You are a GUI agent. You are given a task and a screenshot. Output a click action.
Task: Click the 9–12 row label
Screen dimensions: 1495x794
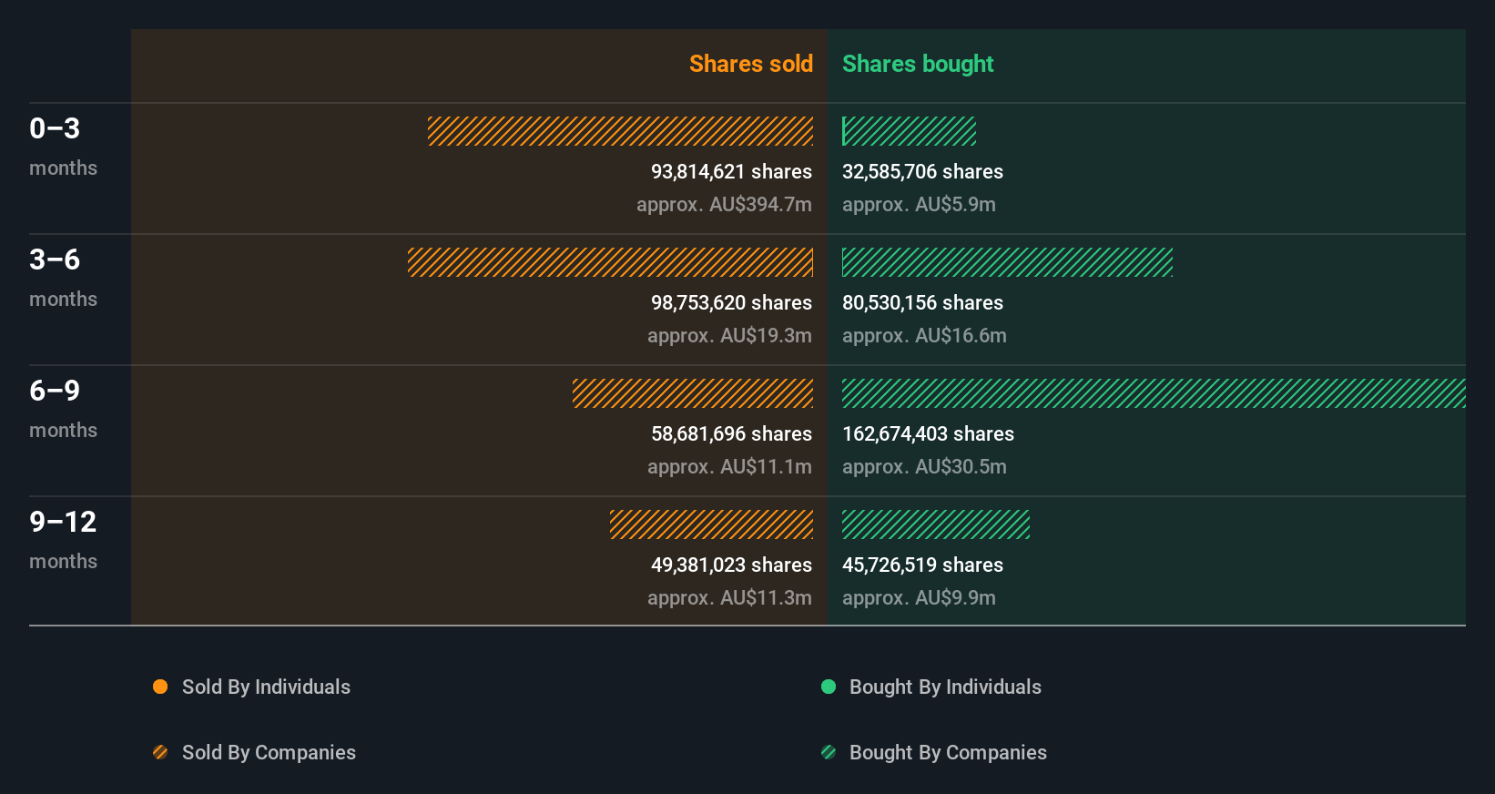(x=63, y=522)
